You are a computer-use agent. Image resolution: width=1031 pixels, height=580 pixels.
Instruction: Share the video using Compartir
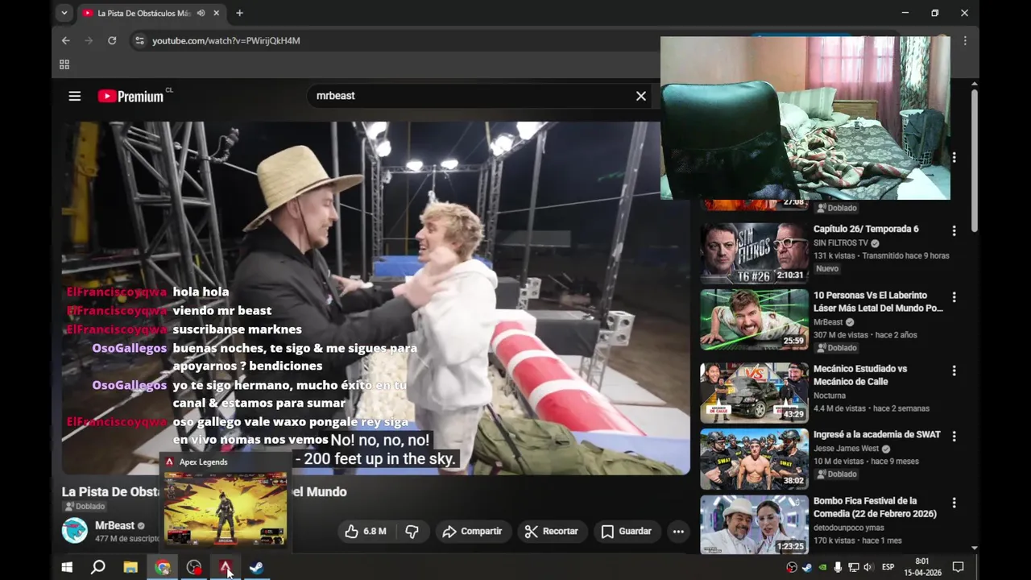pyautogui.click(x=472, y=531)
